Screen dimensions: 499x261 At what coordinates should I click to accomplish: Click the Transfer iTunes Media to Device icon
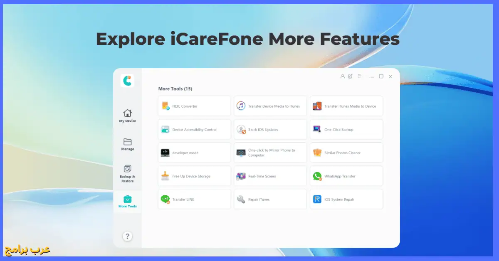click(317, 106)
